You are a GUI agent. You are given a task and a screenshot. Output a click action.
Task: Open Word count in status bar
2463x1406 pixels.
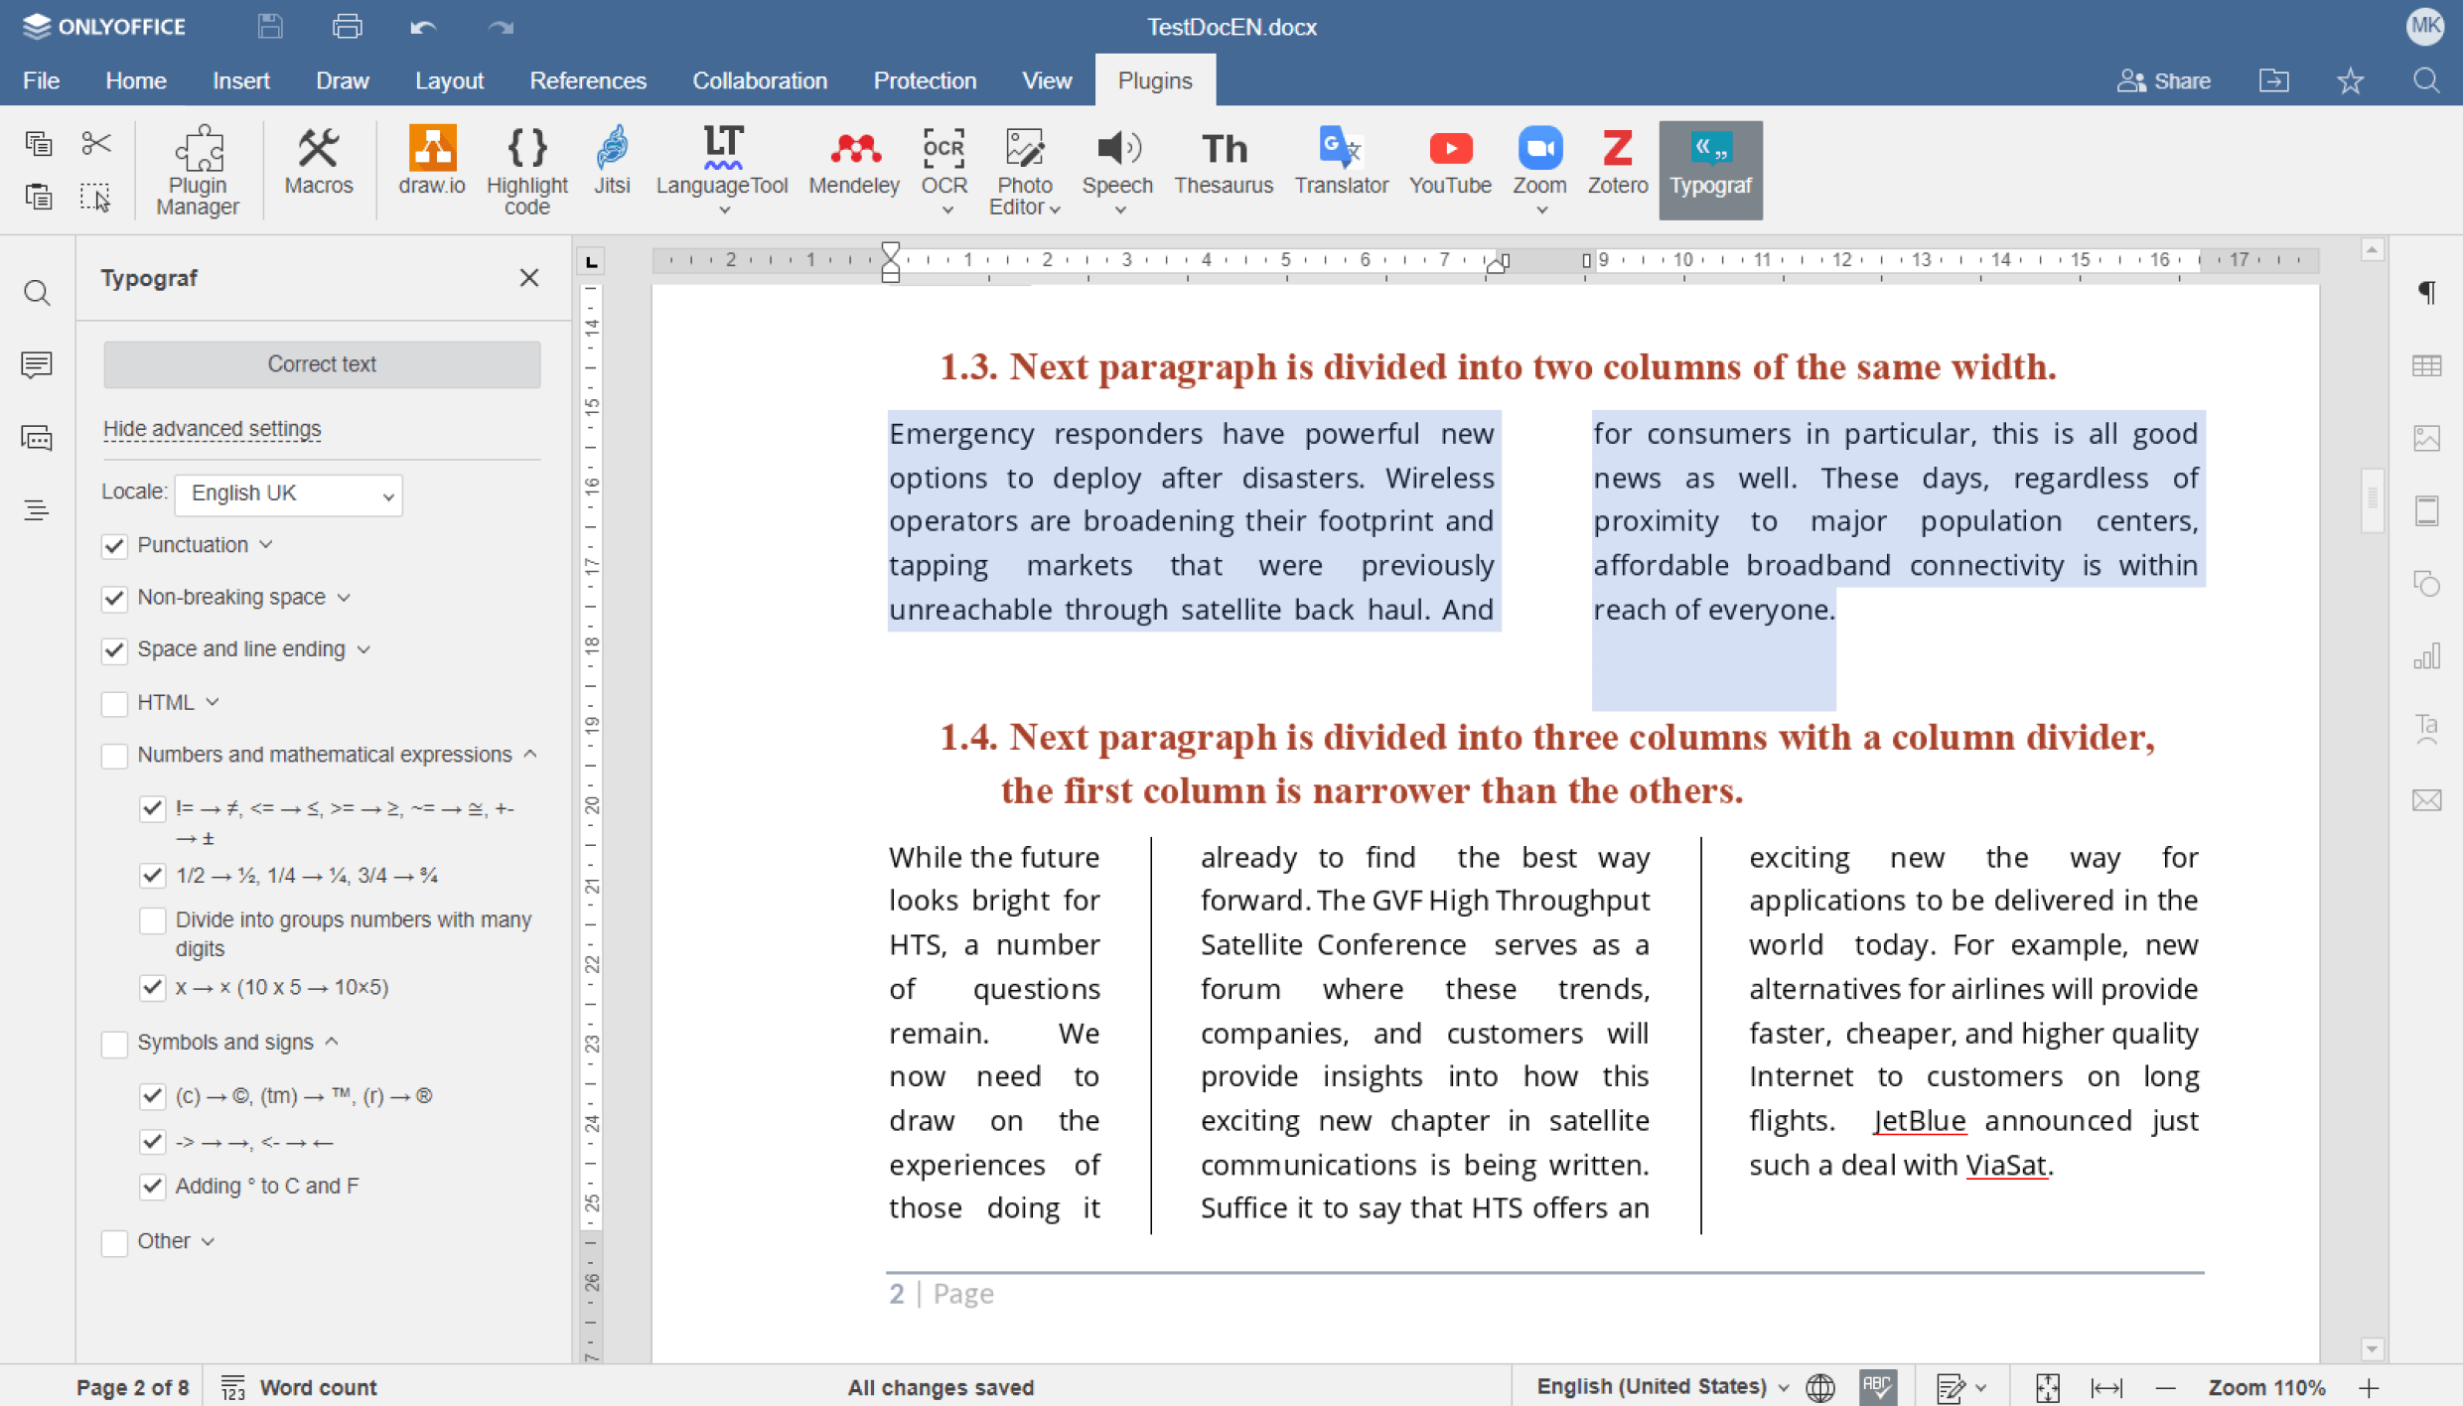pyautogui.click(x=299, y=1387)
